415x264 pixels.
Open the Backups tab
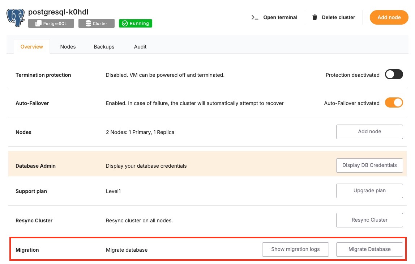coord(104,47)
